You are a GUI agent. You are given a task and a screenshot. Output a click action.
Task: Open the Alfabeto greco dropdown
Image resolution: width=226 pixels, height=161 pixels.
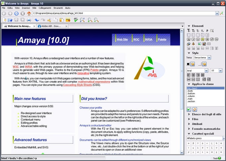[x=224, y=138]
